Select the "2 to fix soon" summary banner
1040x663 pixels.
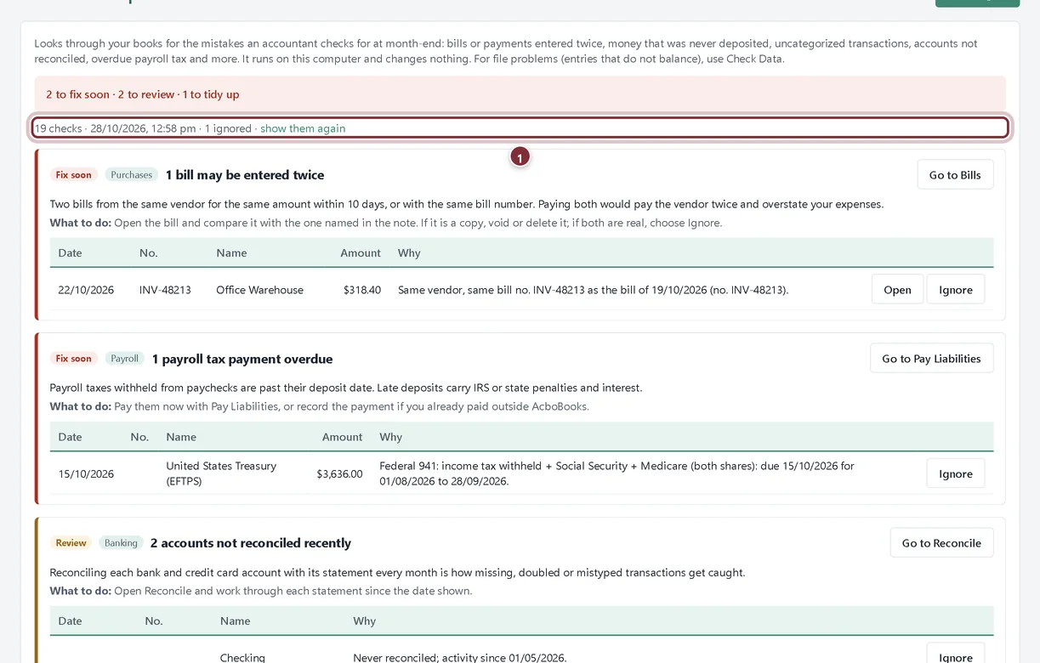tap(520, 94)
